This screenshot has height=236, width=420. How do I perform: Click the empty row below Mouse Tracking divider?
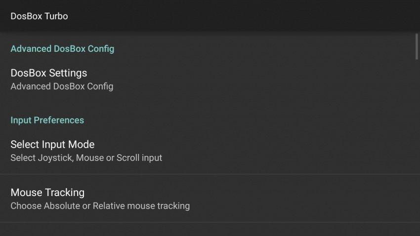[x=210, y=229]
